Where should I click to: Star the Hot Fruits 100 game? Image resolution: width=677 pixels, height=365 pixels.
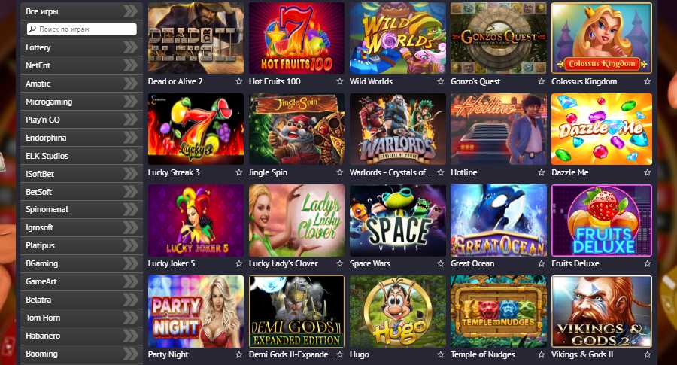pyautogui.click(x=340, y=81)
